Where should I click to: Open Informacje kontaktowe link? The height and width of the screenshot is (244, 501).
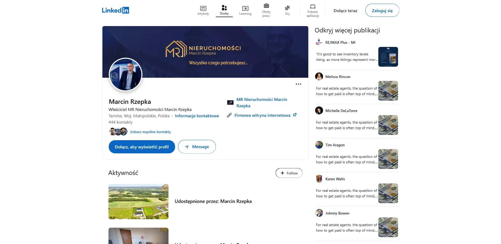[x=197, y=116]
